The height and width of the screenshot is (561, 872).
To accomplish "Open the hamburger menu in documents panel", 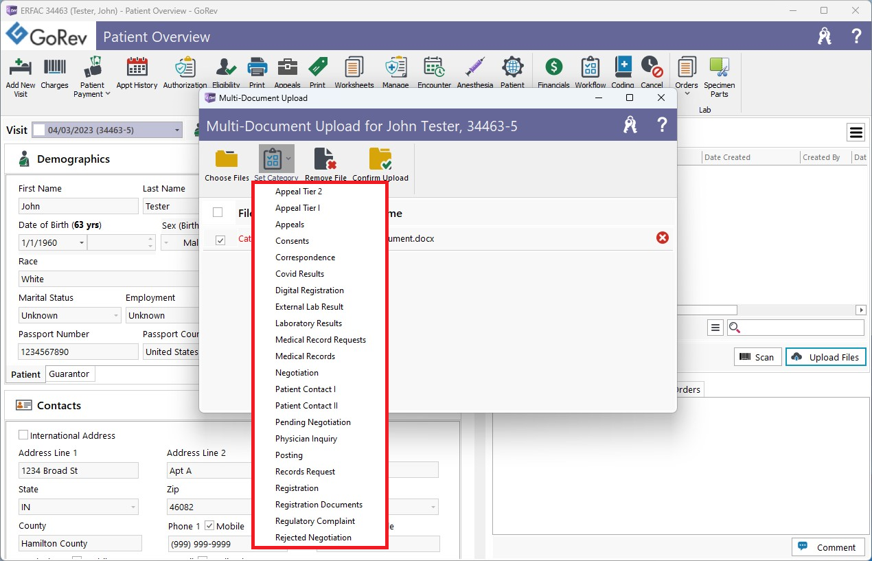I will 856,132.
